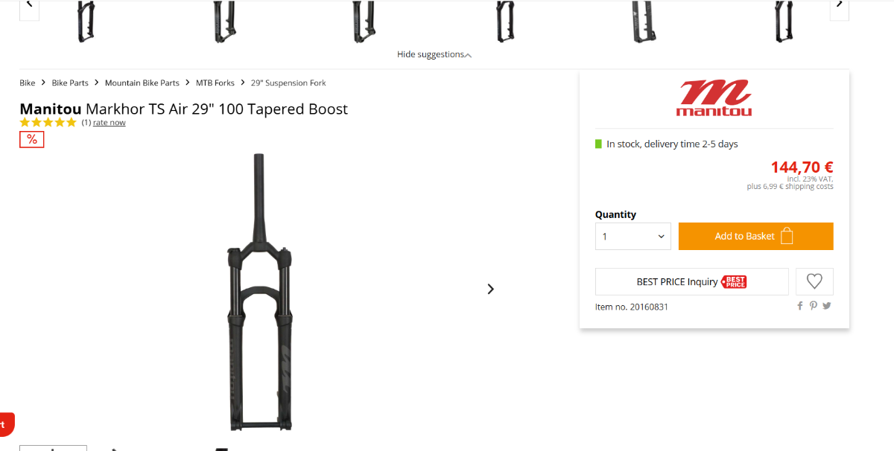894x451 pixels.
Task: Share product on Twitter
Action: 827,306
